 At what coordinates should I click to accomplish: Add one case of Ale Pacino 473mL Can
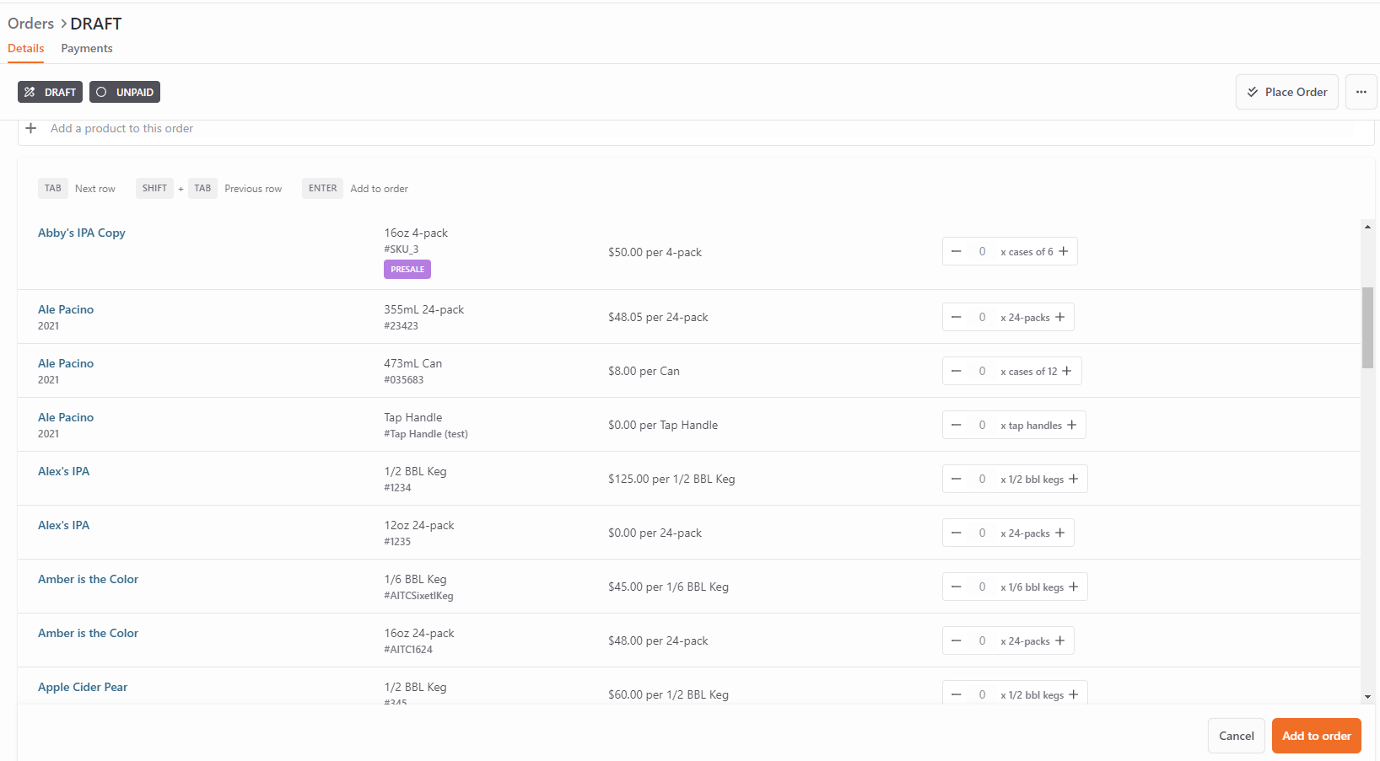[1067, 371]
